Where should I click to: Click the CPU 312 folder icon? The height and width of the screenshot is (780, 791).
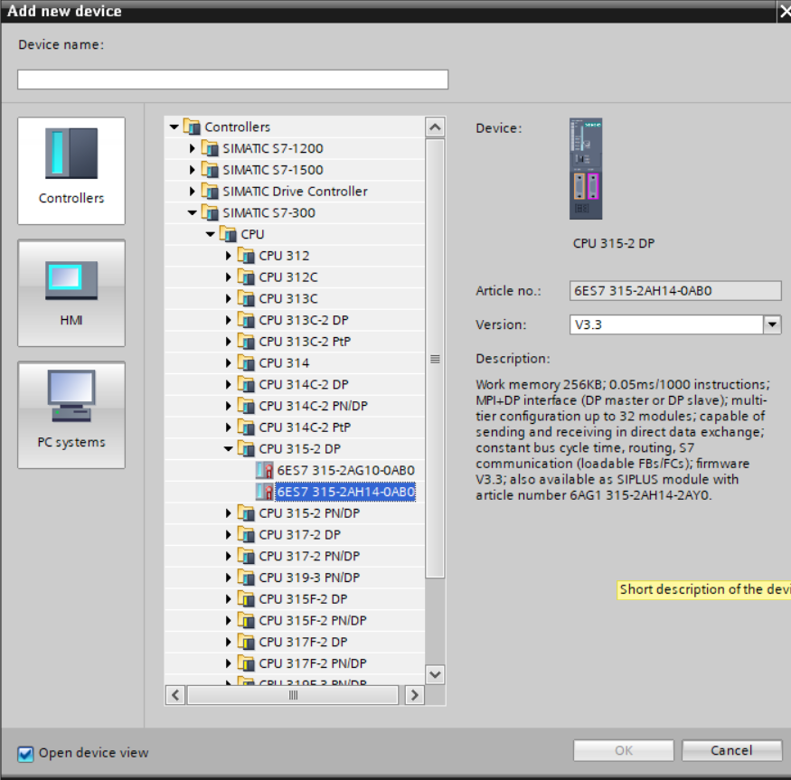tap(246, 255)
